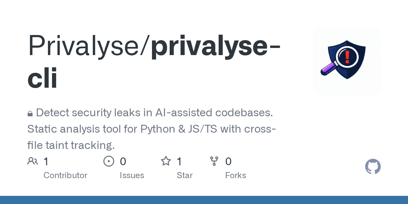Click the forks count number
Viewport: 408px width, 204px height.
click(228, 161)
